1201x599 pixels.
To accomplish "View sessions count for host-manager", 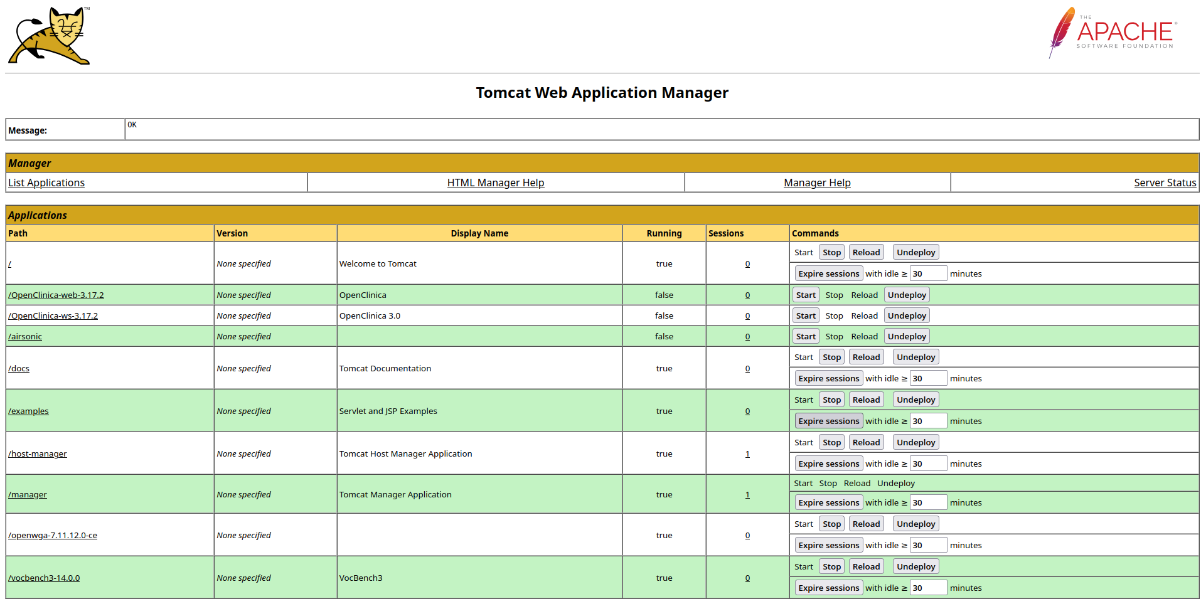I will (x=747, y=453).
